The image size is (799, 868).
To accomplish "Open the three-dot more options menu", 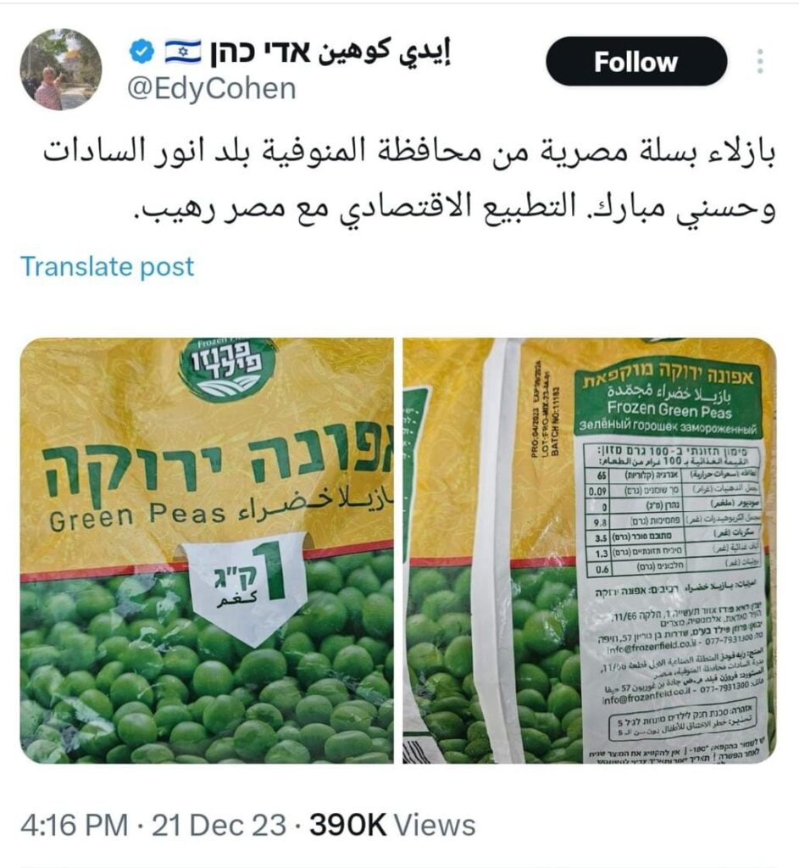I will tap(760, 61).
